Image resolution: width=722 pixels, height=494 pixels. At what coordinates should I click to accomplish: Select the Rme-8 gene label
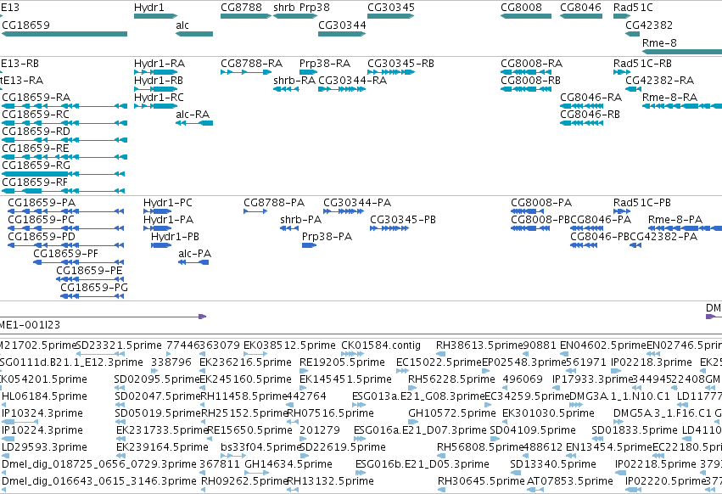659,42
